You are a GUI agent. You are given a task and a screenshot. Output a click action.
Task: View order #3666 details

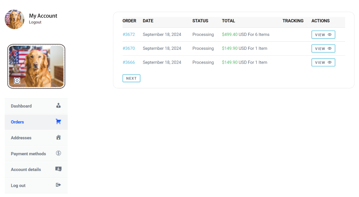click(323, 62)
